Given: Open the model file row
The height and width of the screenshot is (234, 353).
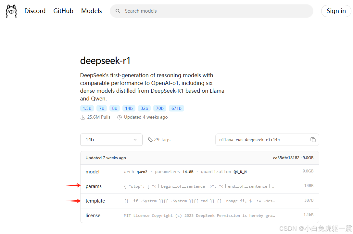Looking at the screenshot, I should [x=199, y=172].
